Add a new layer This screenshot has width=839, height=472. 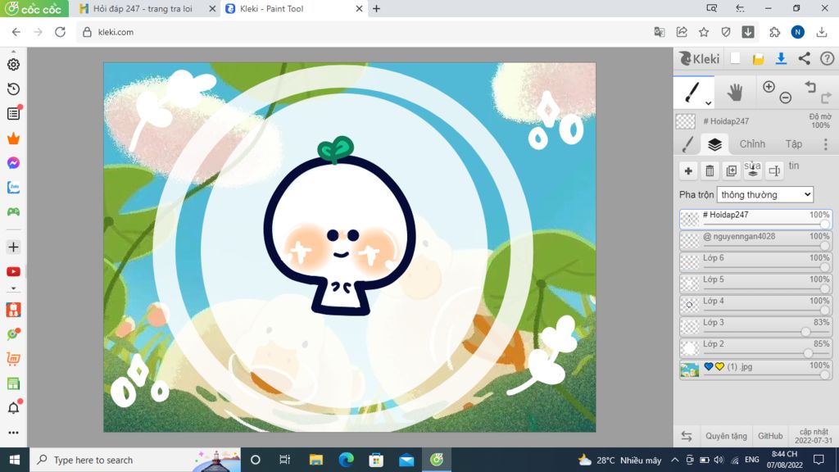click(688, 170)
